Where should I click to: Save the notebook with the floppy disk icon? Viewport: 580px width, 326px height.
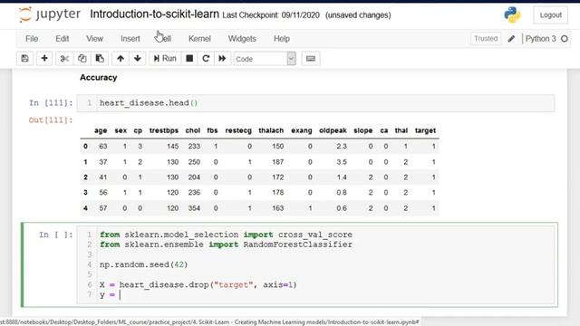pos(24,58)
